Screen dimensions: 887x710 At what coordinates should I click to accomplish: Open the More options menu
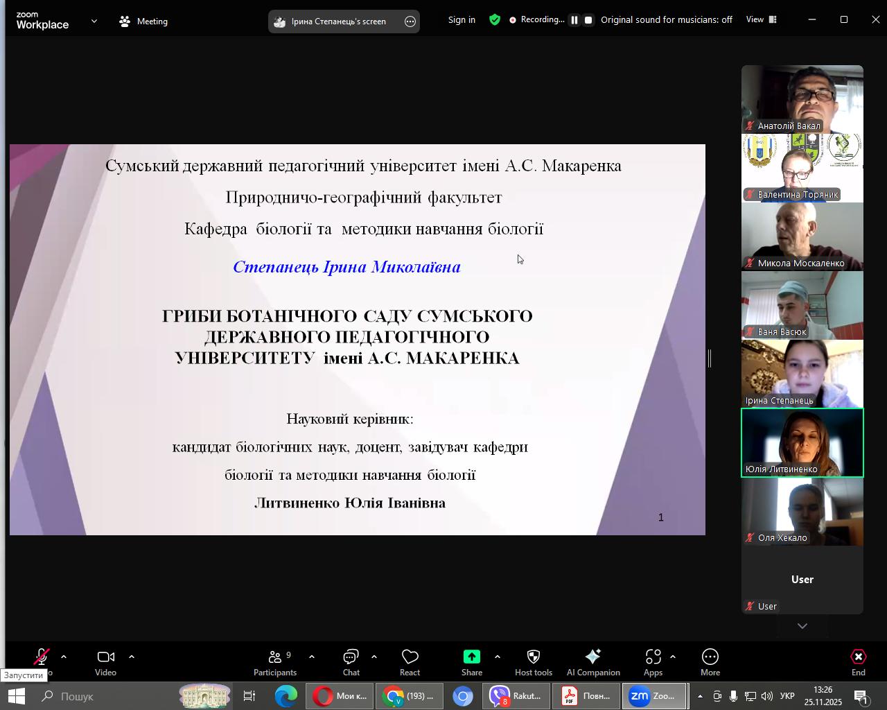[710, 662]
